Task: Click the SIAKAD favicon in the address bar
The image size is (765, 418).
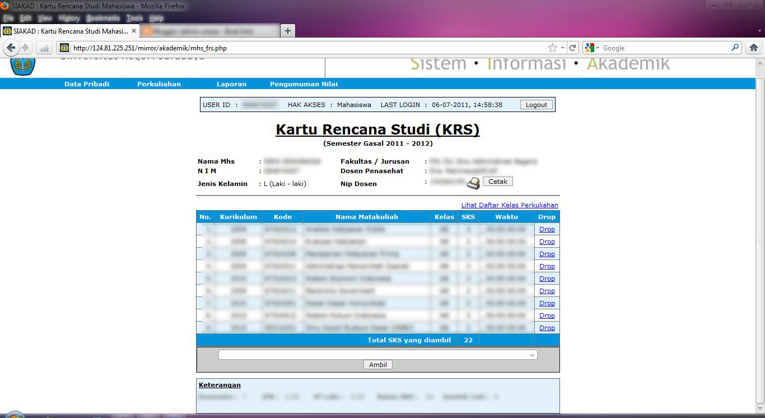Action: pos(63,48)
